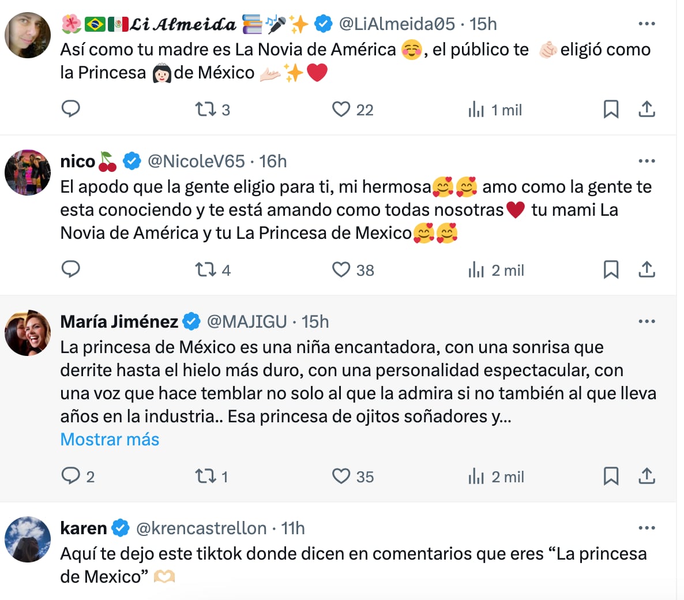Viewport: 684px width, 600px height.
Task: Open options menu on María Jiménez's tweet
Action: tap(647, 321)
